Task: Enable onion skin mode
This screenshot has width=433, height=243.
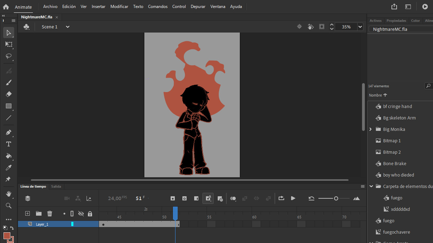Action: click(233, 198)
